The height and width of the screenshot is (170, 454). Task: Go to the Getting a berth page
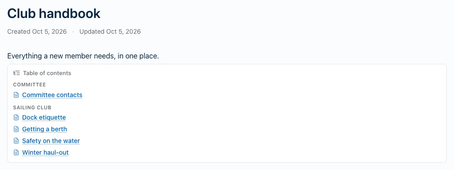click(x=45, y=129)
